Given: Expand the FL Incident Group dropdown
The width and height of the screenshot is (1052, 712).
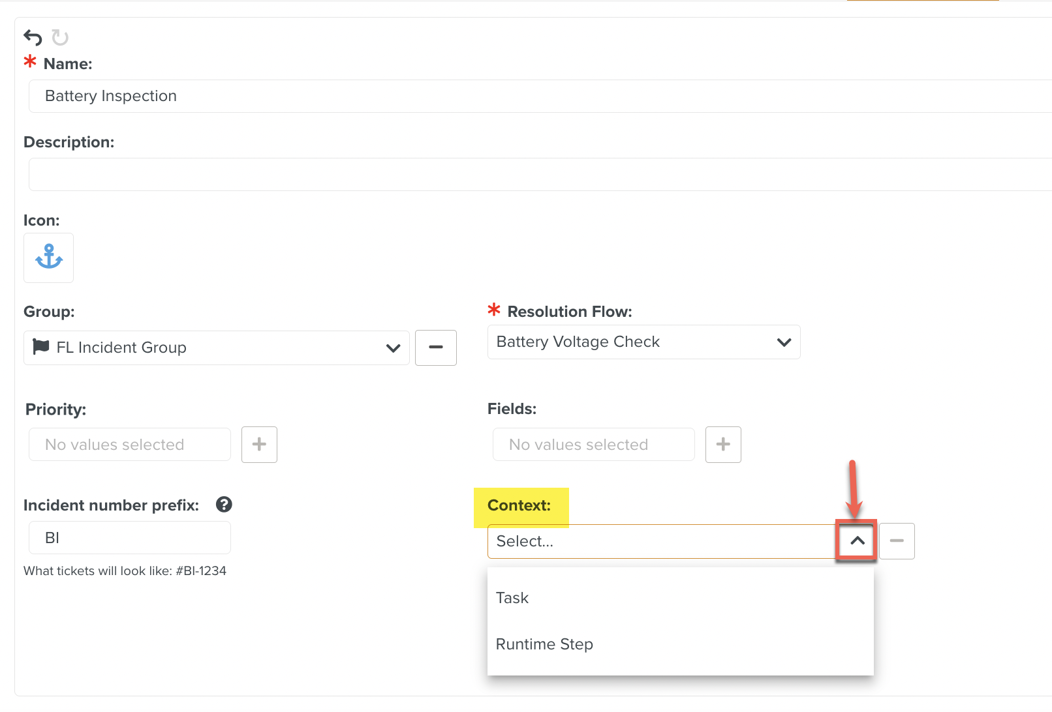Looking at the screenshot, I should click(393, 348).
